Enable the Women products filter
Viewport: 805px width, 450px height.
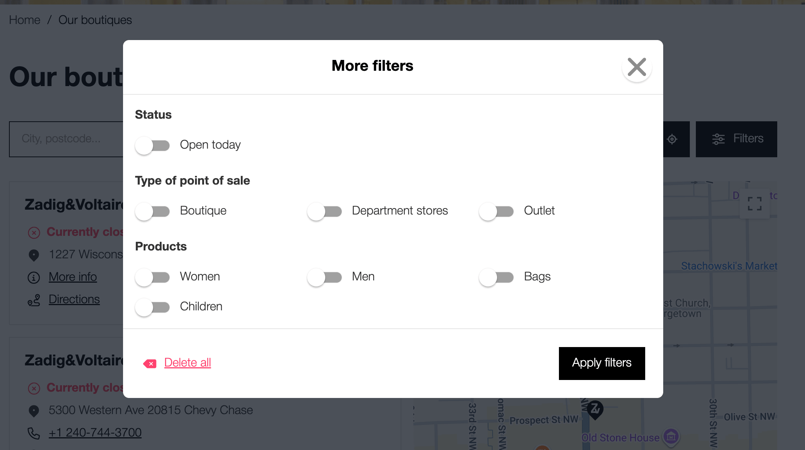point(152,277)
